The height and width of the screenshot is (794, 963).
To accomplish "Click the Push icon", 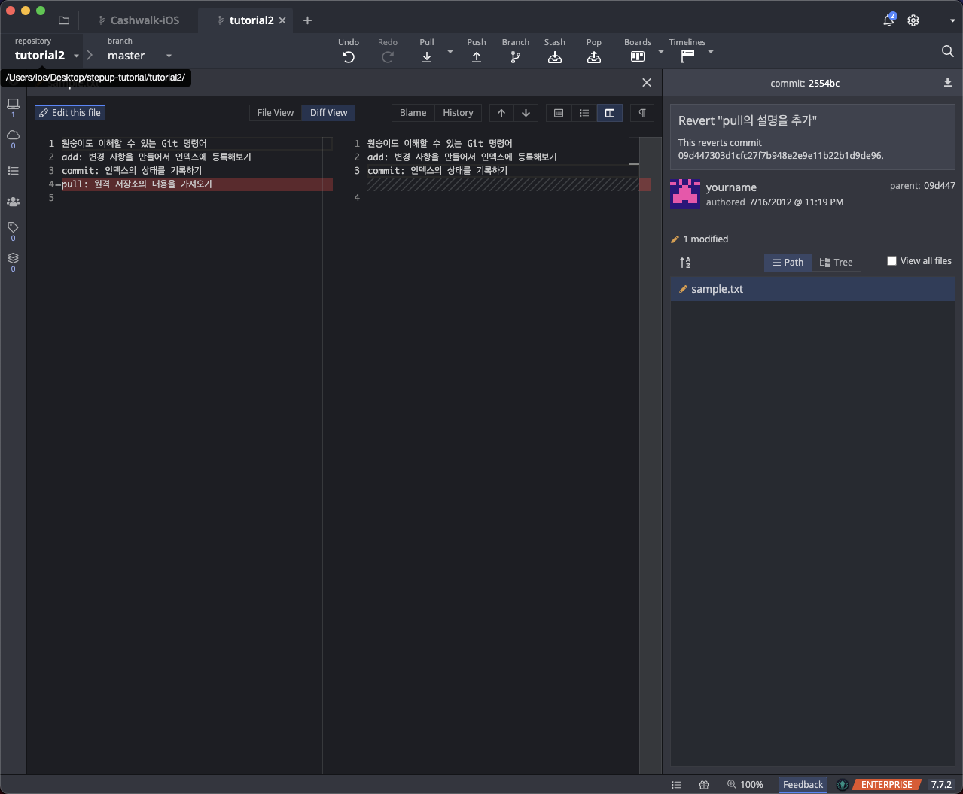I will click(476, 57).
